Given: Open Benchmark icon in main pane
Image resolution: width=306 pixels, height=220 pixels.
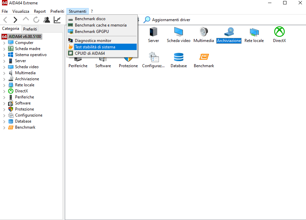Looking at the screenshot, I should click(x=204, y=60).
